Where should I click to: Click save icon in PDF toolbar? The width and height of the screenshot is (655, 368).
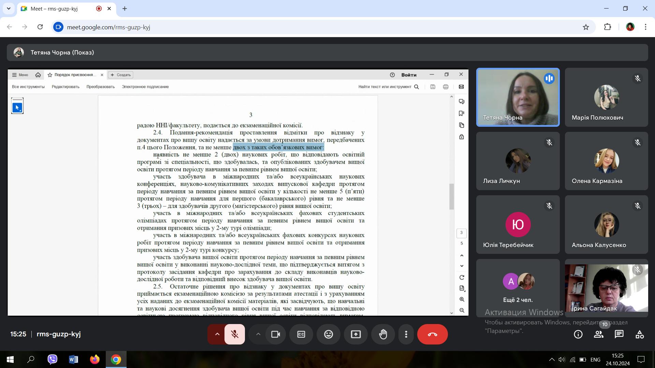point(433,87)
